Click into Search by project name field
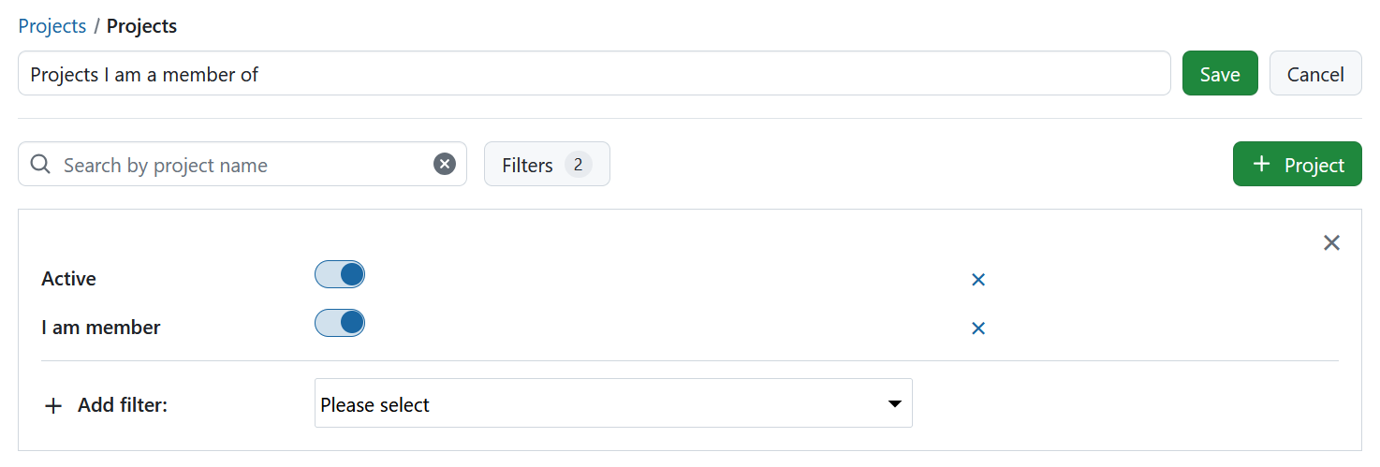The height and width of the screenshot is (467, 1380). (x=243, y=165)
